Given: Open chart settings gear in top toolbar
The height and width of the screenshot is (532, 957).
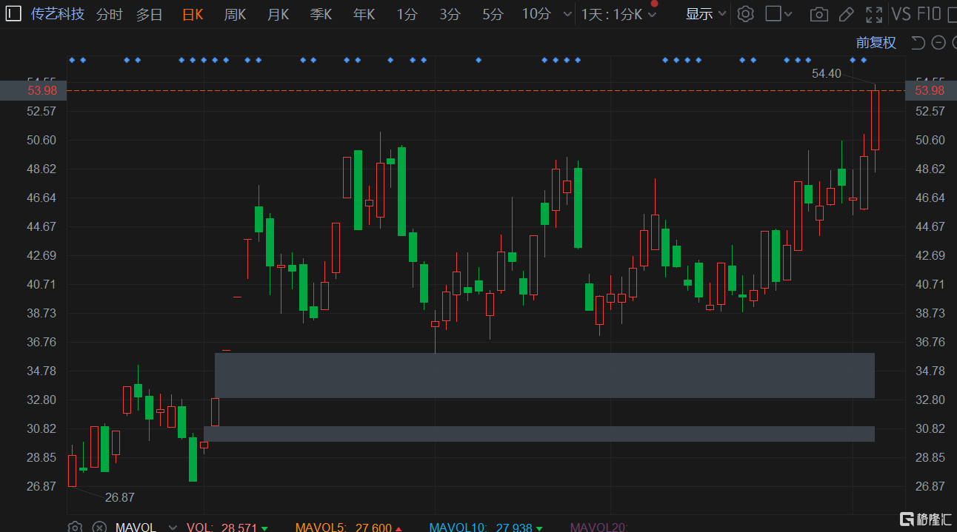Looking at the screenshot, I should pyautogui.click(x=746, y=14).
